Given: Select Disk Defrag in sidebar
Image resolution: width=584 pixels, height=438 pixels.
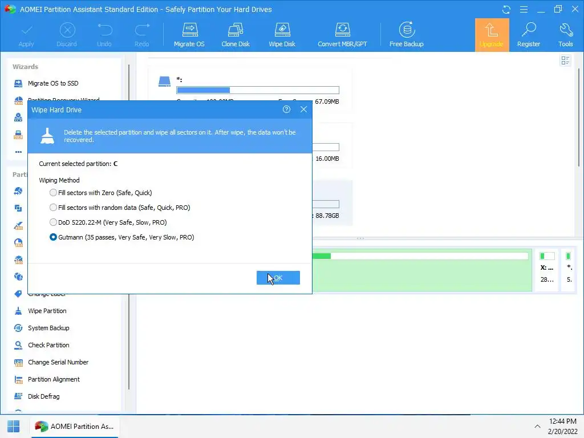Looking at the screenshot, I should pyautogui.click(x=43, y=397).
